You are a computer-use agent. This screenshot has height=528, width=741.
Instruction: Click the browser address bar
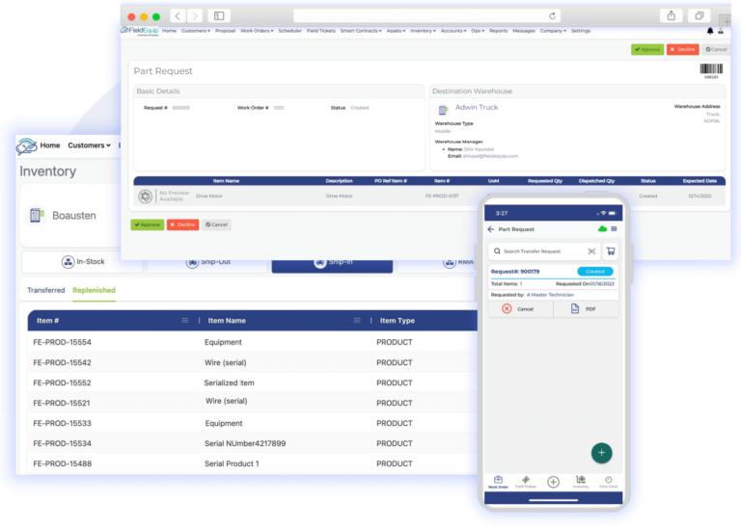(426, 16)
